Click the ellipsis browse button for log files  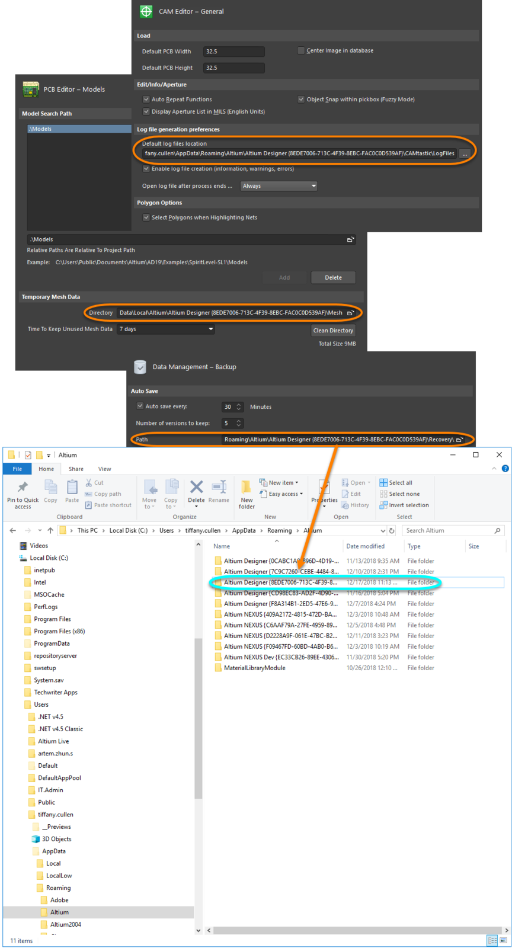click(465, 153)
